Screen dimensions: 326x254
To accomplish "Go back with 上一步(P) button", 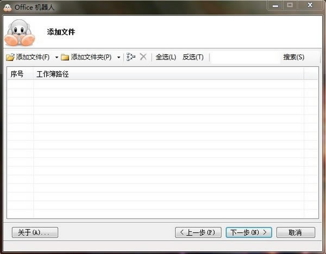I will (198, 232).
